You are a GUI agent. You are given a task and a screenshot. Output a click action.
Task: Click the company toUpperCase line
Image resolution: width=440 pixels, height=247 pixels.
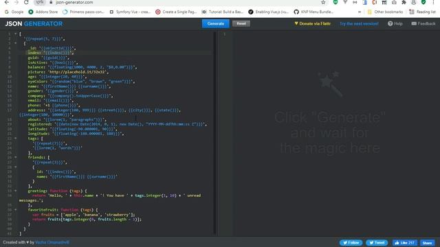point(70,96)
